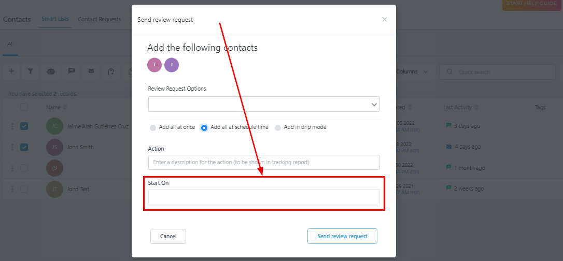Click the add contact plus icon
Screen dimensions: 563x261
11,71
